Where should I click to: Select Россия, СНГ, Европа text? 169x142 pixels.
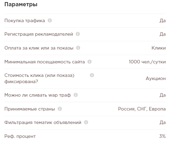pyautogui.click(x=142, y=109)
